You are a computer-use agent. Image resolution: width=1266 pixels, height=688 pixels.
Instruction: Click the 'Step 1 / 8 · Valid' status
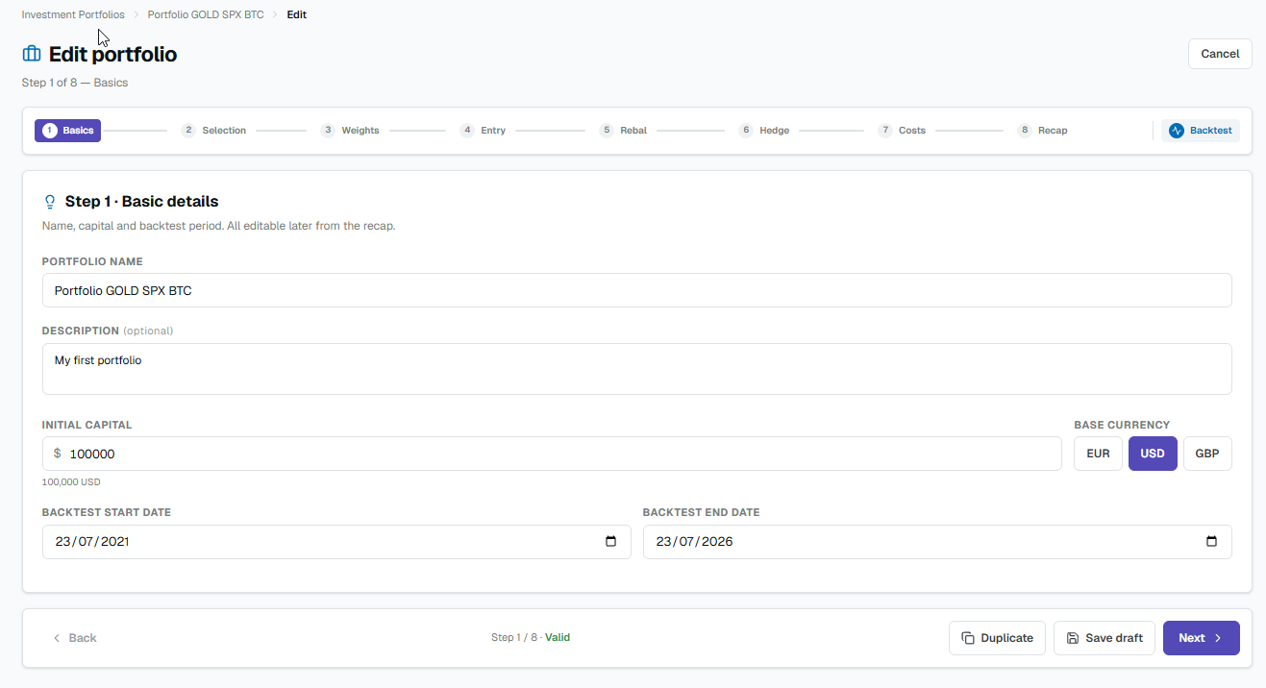point(531,638)
